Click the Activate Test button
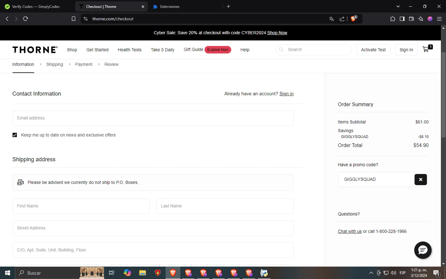 tap(373, 50)
